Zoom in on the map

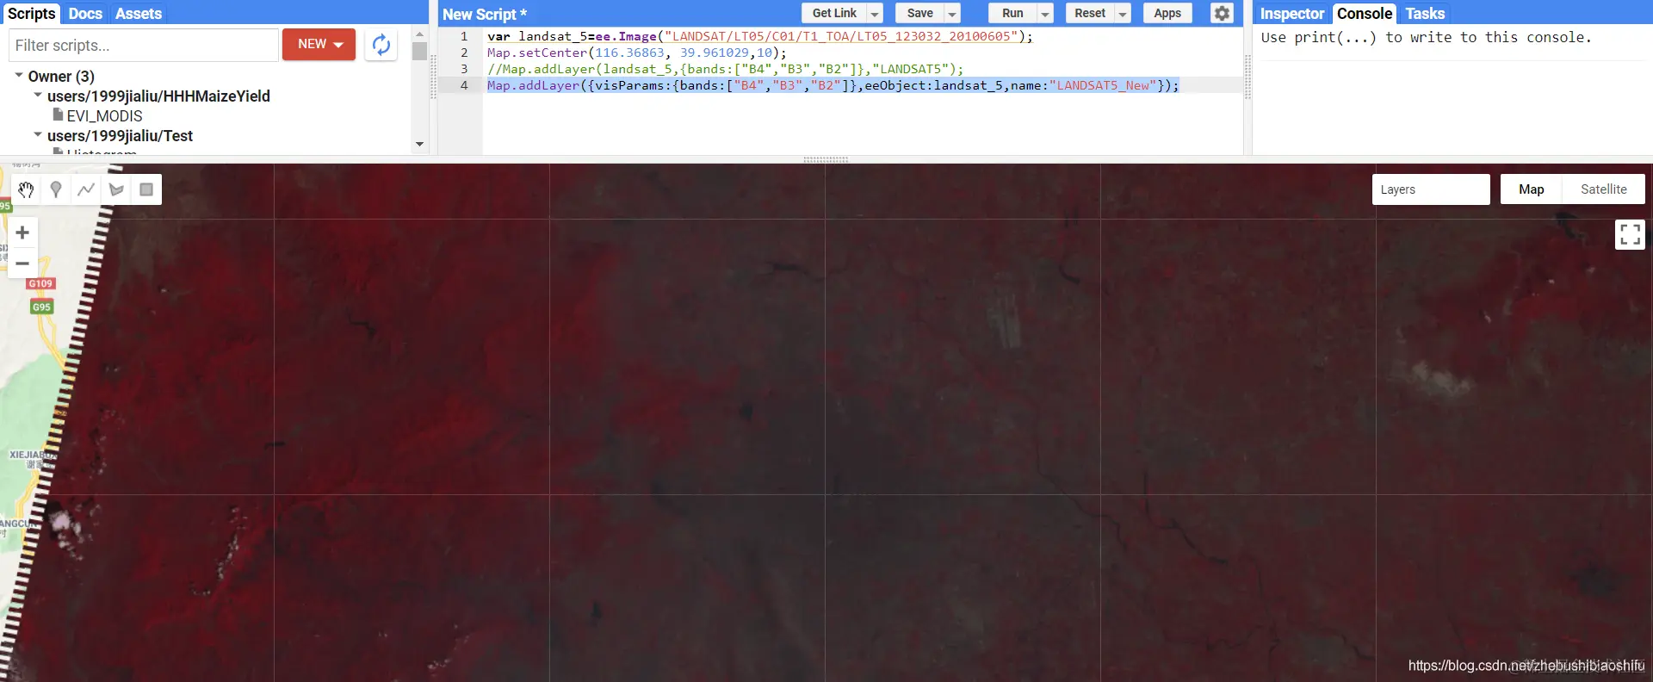coord(22,232)
